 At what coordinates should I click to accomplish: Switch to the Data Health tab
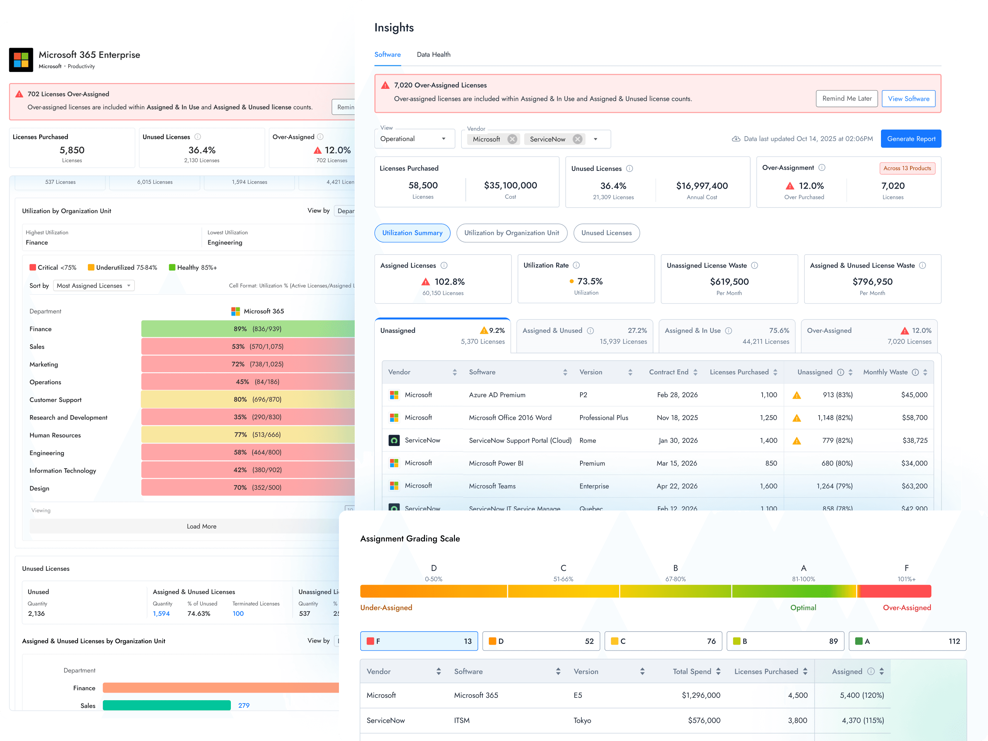(x=433, y=55)
